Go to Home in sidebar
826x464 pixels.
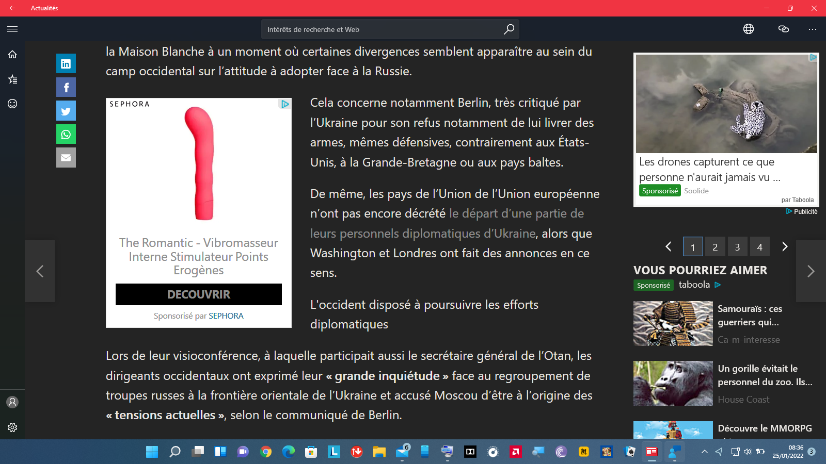pyautogui.click(x=12, y=55)
